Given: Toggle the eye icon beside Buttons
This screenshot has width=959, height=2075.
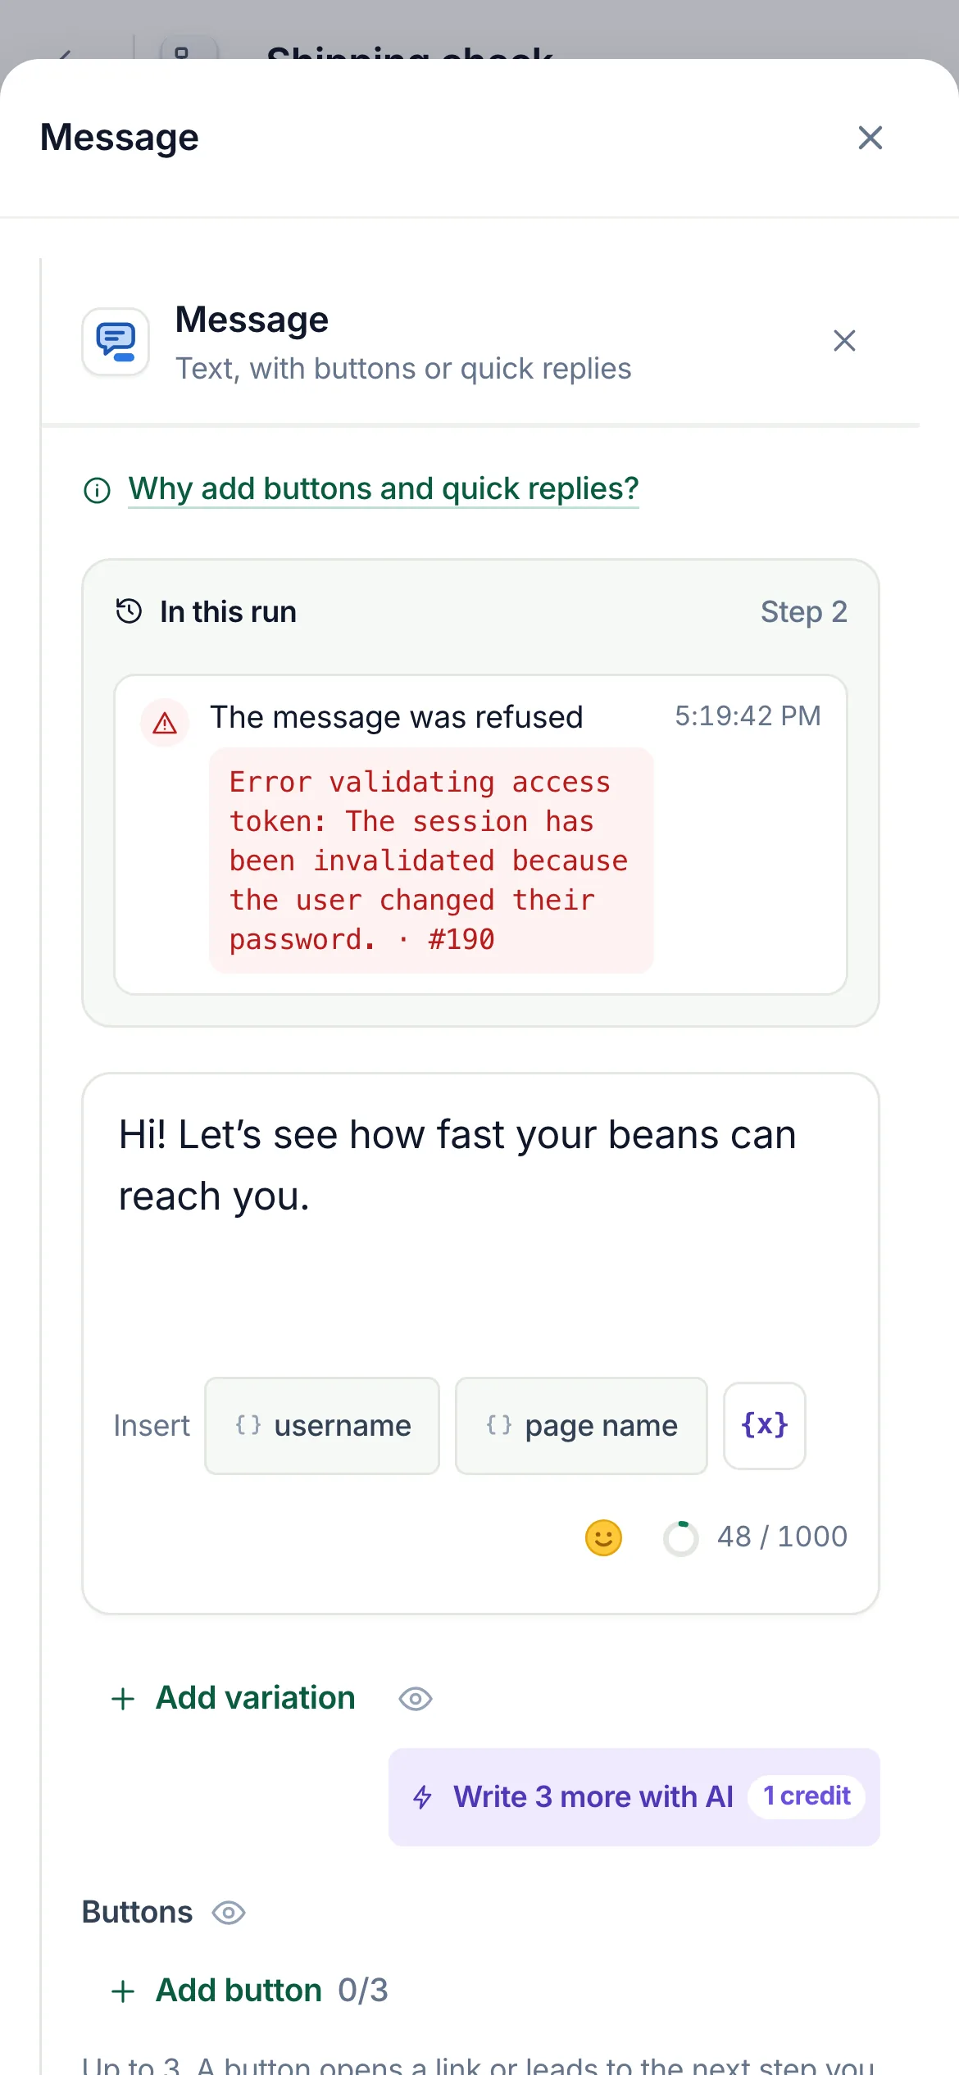Looking at the screenshot, I should [x=229, y=1913].
